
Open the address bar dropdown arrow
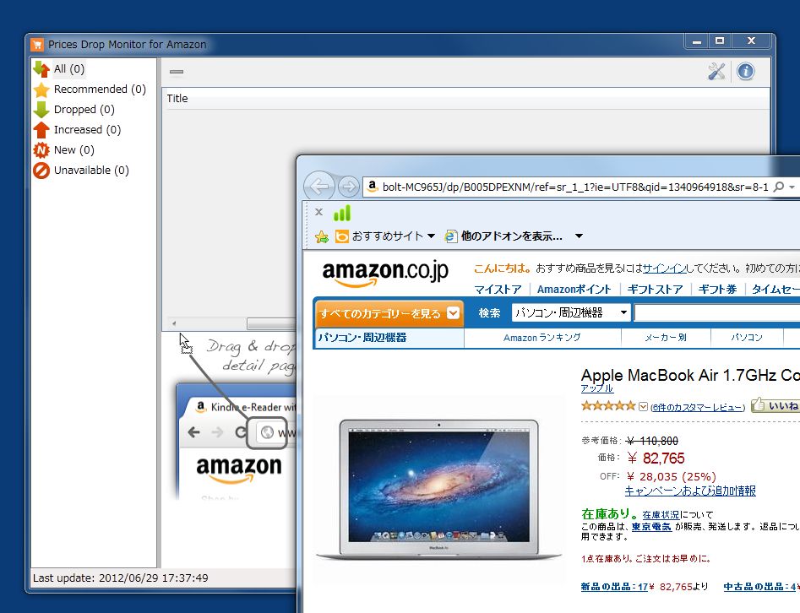click(x=792, y=187)
